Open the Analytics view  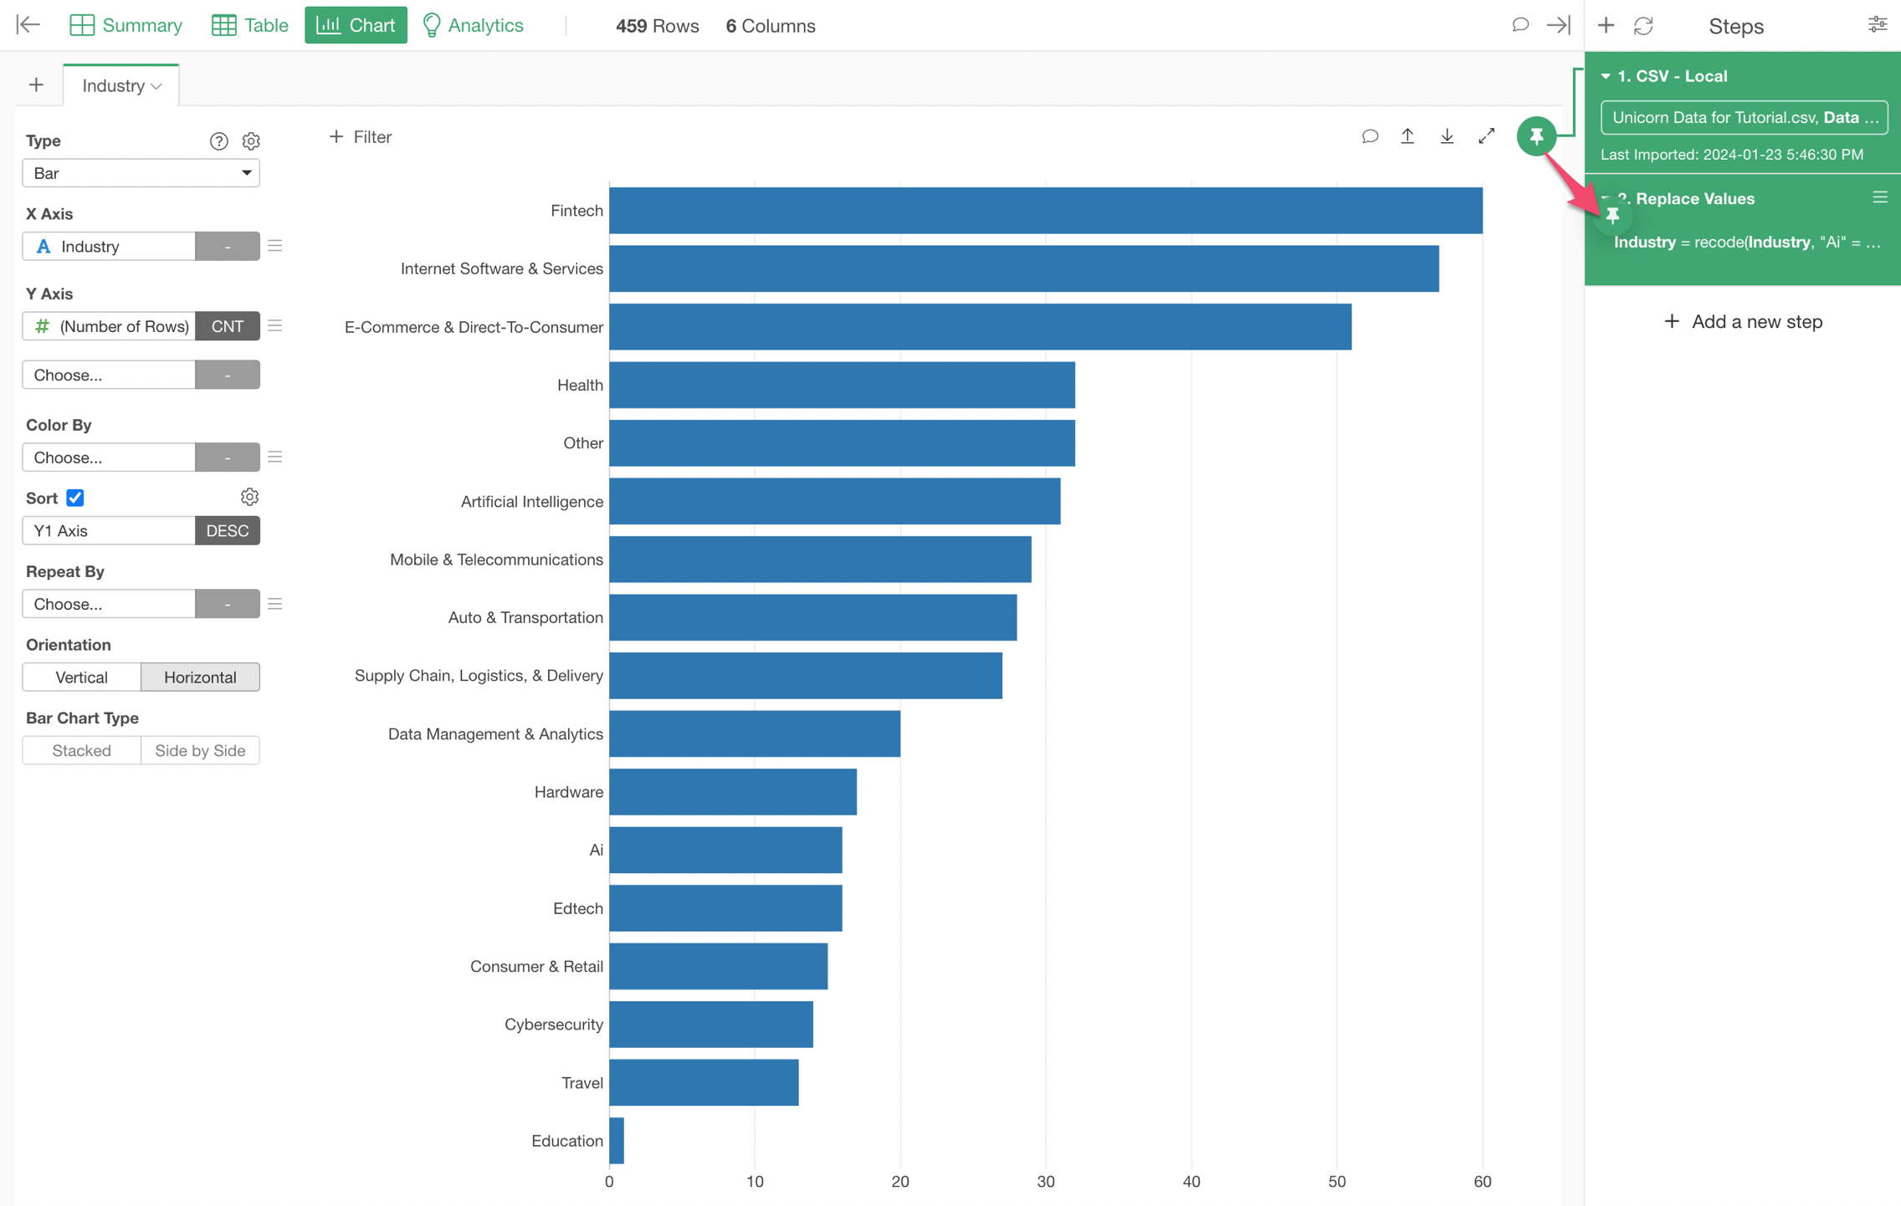coord(473,26)
